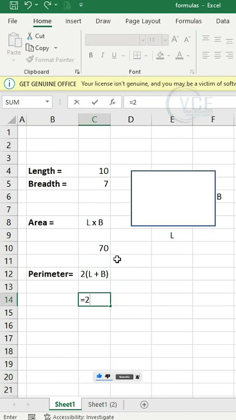Click the Redo arrow icon

pyautogui.click(x=47, y=5)
